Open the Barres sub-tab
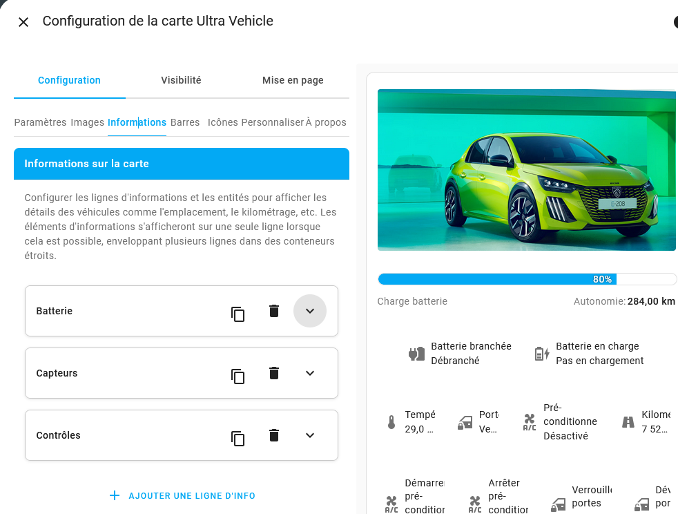 [x=185, y=122]
